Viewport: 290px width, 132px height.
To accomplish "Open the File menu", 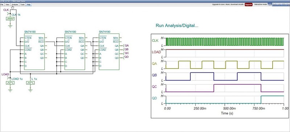I will 2,4.
